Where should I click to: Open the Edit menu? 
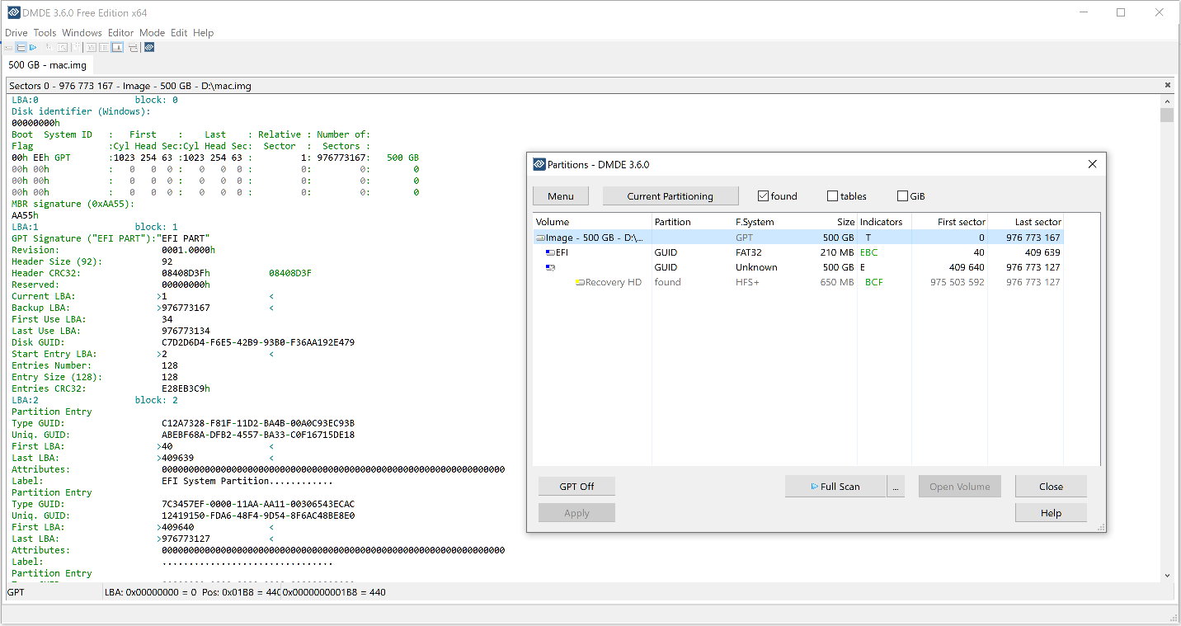click(x=179, y=33)
